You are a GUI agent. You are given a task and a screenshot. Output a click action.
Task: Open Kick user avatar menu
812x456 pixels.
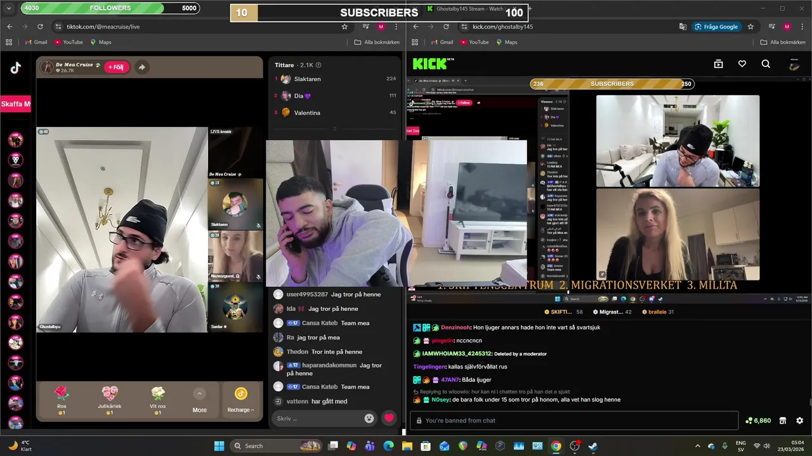(794, 64)
